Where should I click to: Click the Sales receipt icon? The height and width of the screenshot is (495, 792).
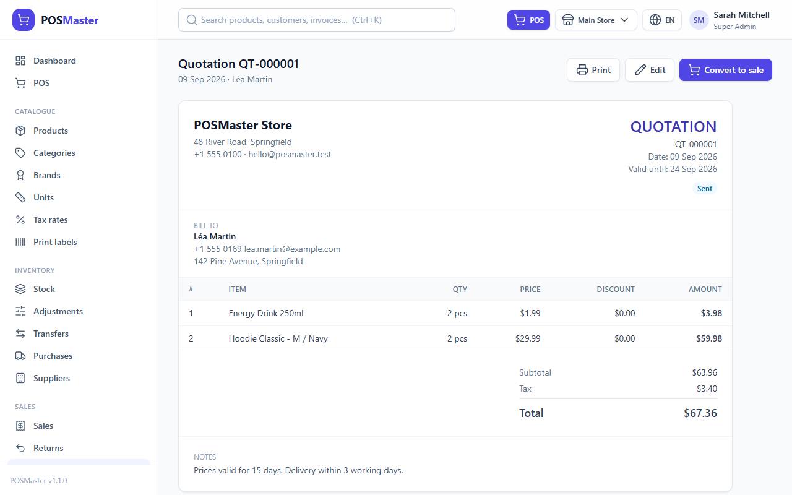coord(20,426)
